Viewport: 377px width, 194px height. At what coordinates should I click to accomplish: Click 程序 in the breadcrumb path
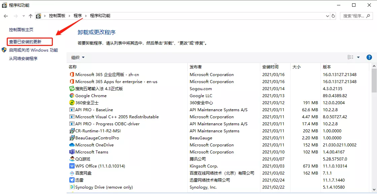click(79, 15)
